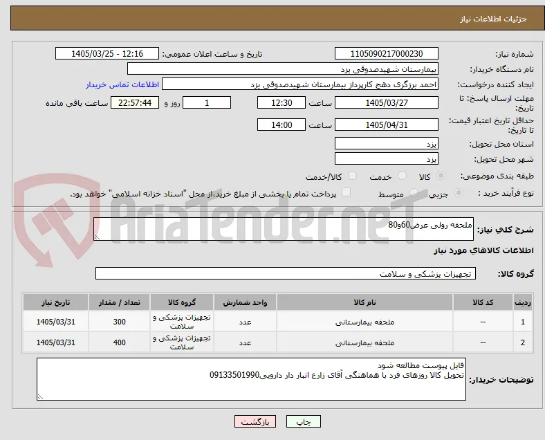Image resolution: width=545 pixels, height=440 pixels.
Task: Click the delivery city field یزد
Action: tap(387, 159)
